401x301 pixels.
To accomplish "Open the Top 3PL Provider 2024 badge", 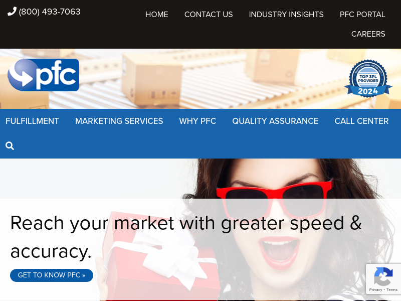I will point(368,78).
